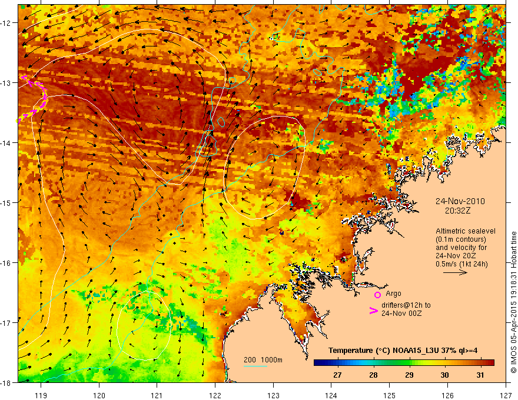
Task: Click the color bar value 27
Action: 337,375
